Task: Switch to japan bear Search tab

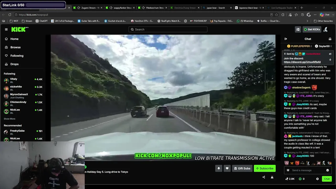Action: [x=217, y=8]
